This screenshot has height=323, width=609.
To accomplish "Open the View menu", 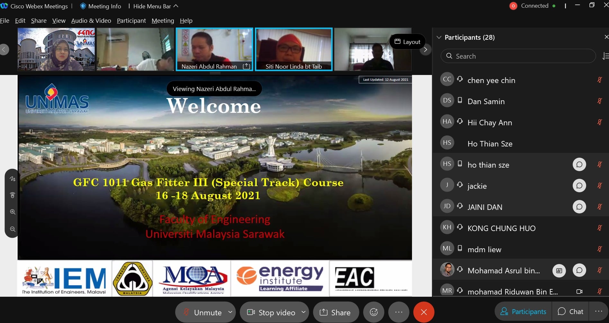I will click(59, 21).
